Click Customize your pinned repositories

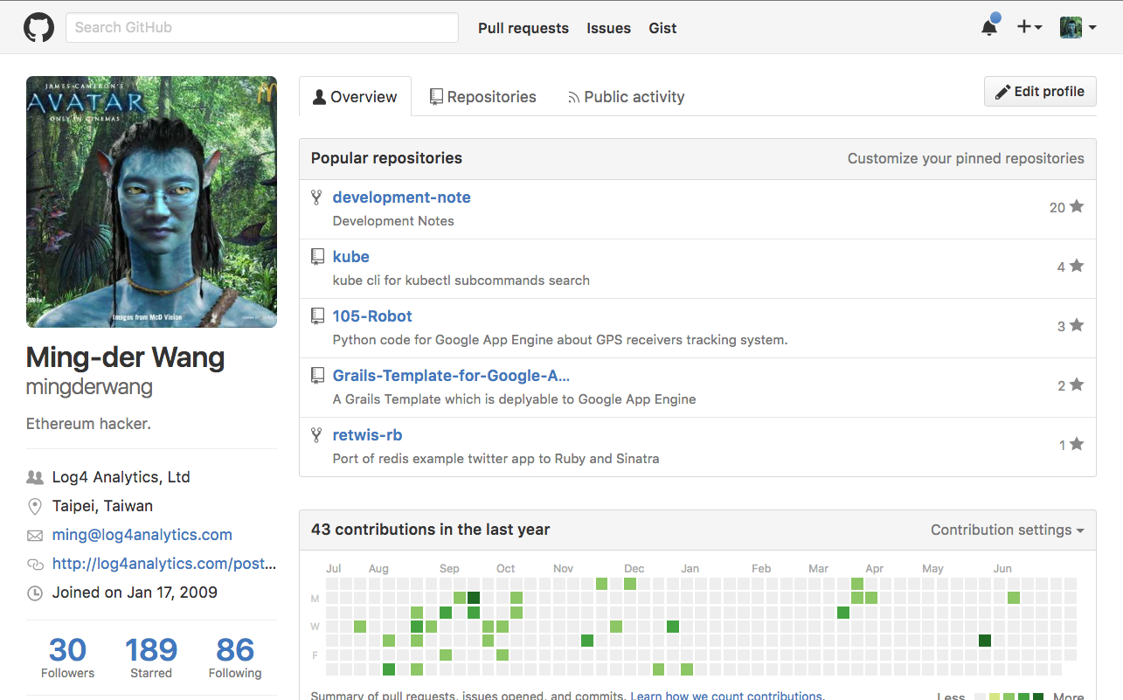click(x=966, y=158)
